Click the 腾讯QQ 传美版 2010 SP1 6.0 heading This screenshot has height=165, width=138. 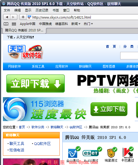pyautogui.click(x=96, y=138)
